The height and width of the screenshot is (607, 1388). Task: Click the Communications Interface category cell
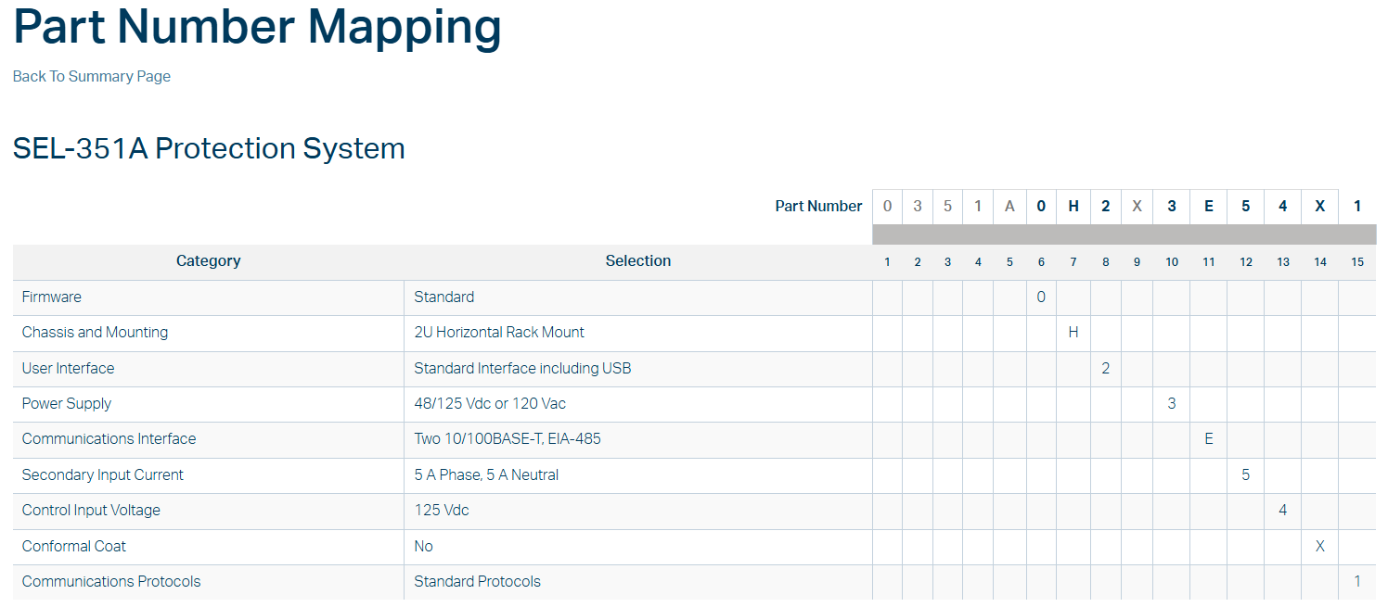(x=209, y=439)
